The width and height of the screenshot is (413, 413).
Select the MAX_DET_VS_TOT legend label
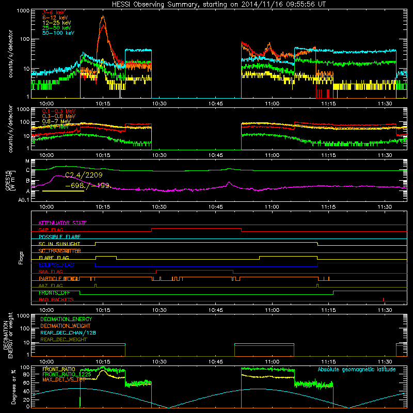[x=64, y=379]
